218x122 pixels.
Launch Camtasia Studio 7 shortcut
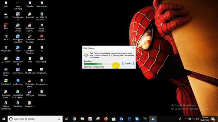(6, 94)
